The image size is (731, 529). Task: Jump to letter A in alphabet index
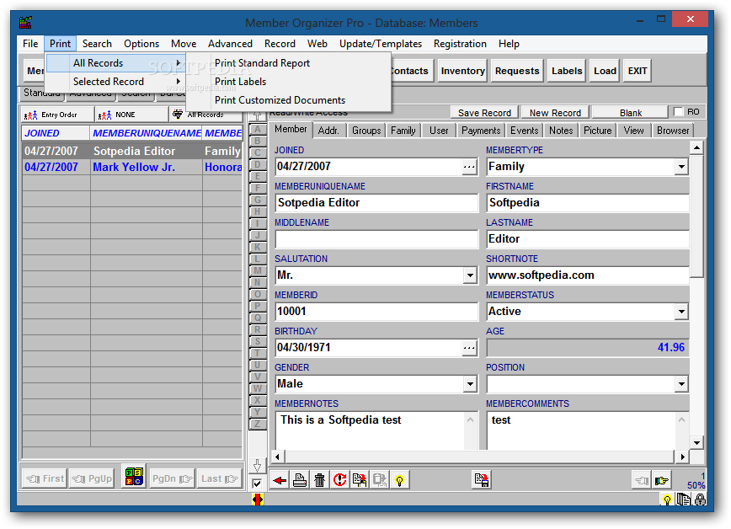pyautogui.click(x=258, y=129)
